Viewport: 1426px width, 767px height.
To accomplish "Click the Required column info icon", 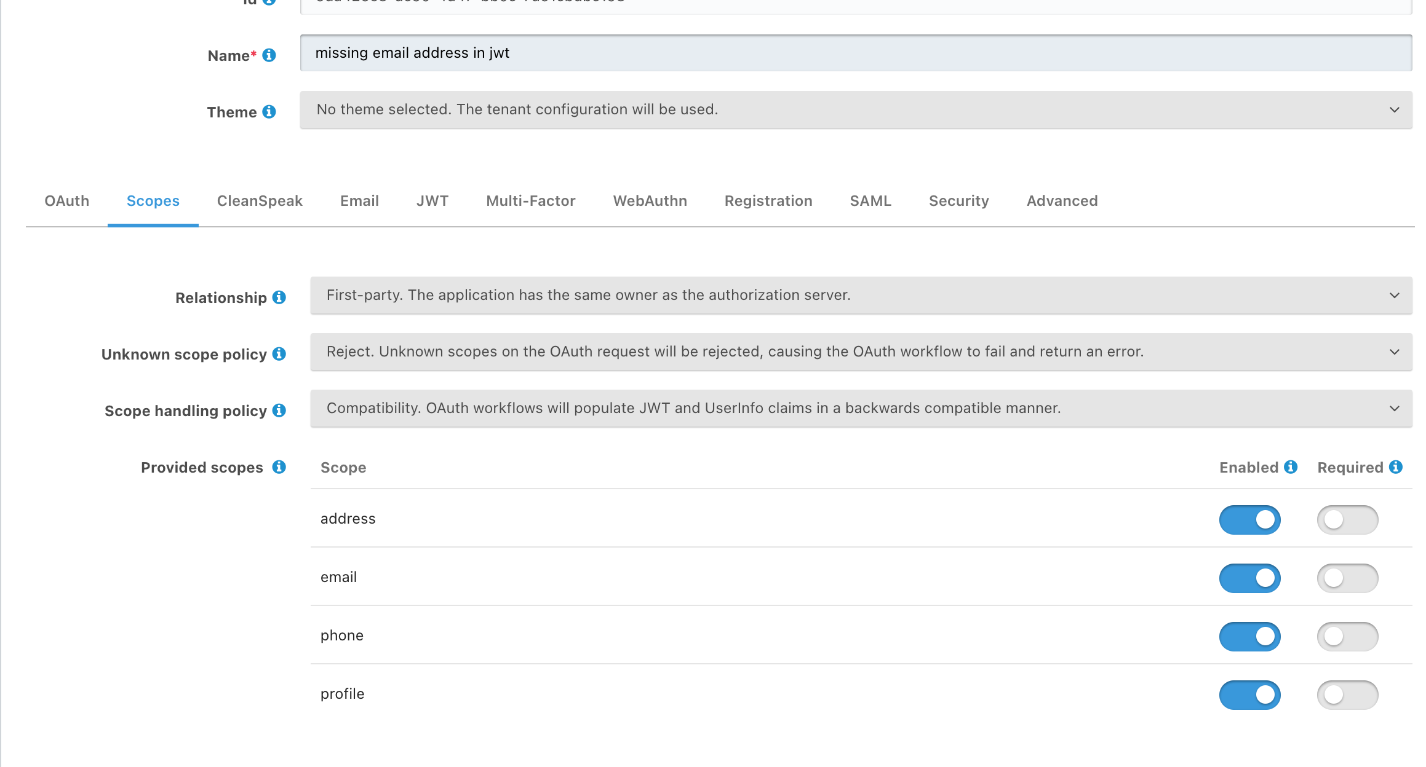I will pos(1396,467).
